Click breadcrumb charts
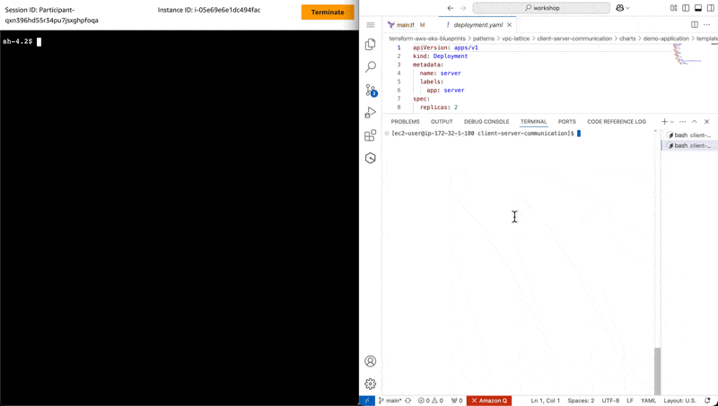 click(x=627, y=39)
